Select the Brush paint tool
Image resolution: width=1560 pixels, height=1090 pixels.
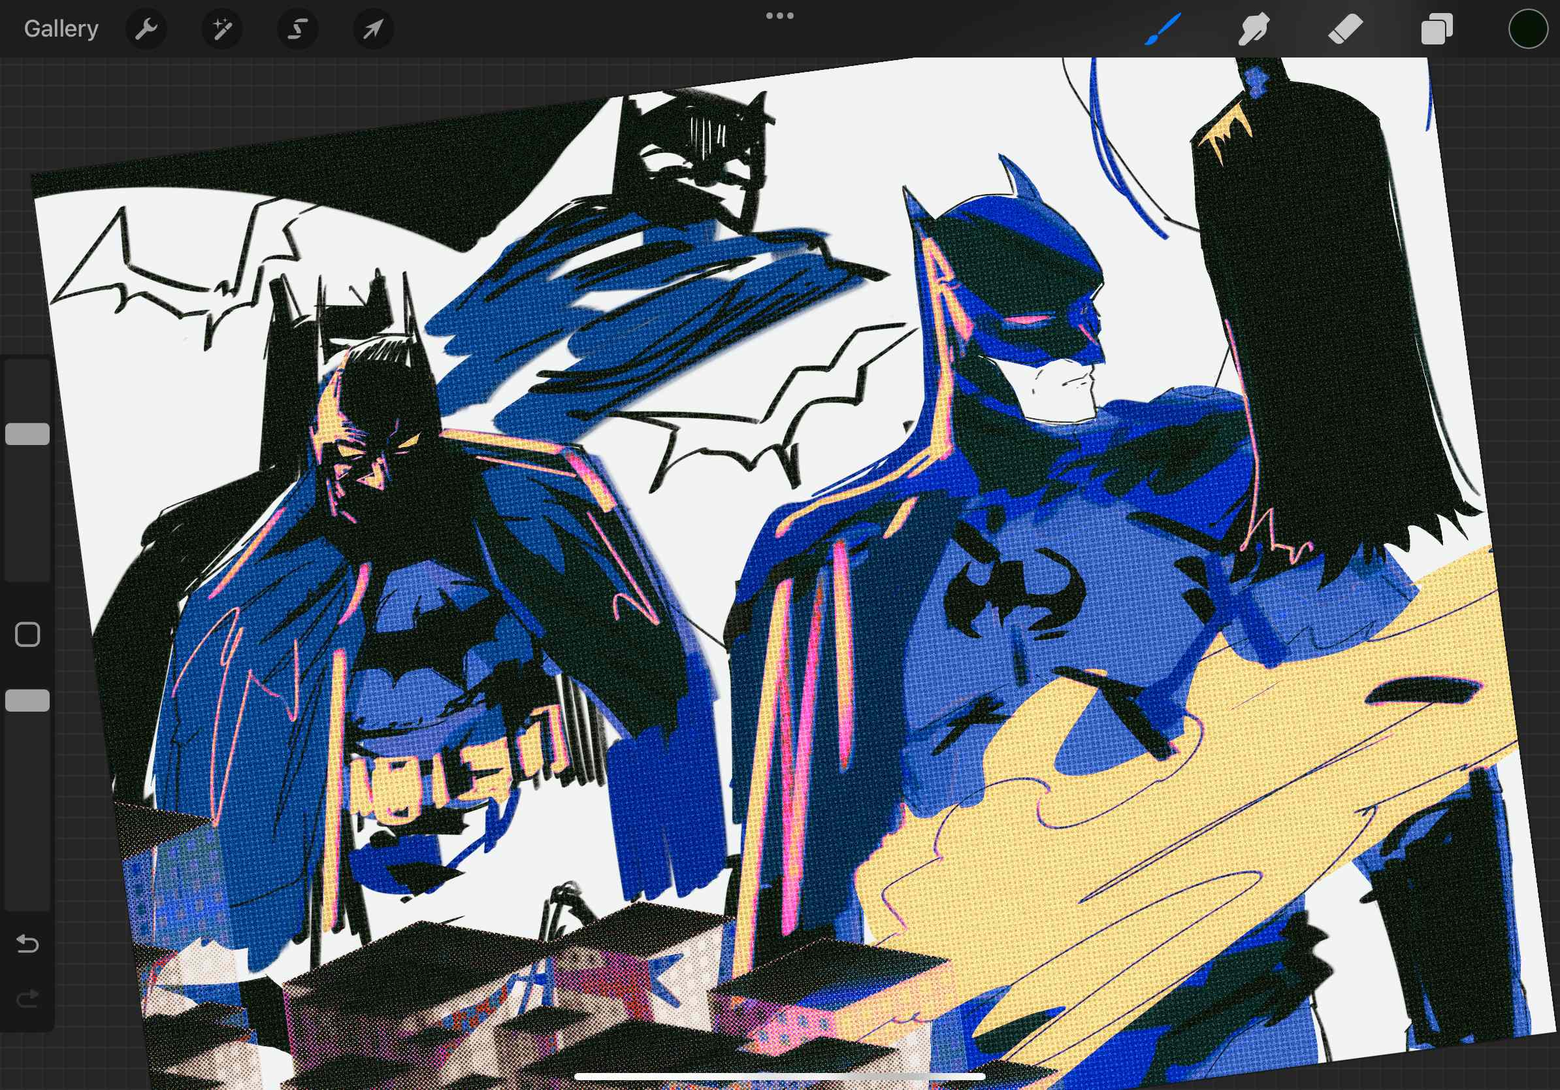point(1163,29)
